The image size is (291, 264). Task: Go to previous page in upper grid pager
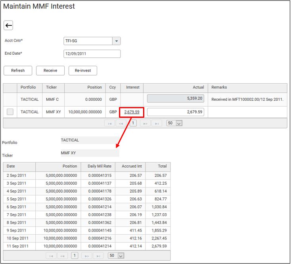(x=121, y=123)
